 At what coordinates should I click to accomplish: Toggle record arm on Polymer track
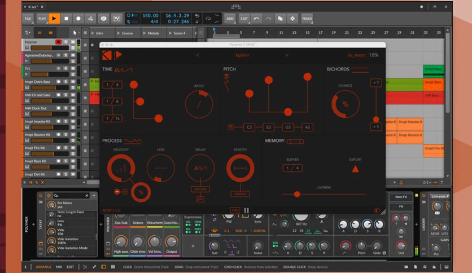pos(58,42)
